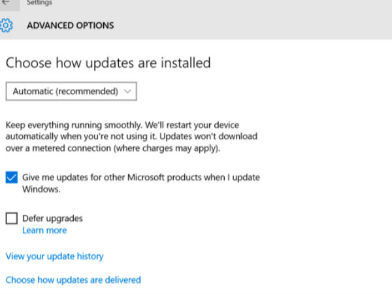
Task: Click the Settings gear icon
Action: [6, 25]
